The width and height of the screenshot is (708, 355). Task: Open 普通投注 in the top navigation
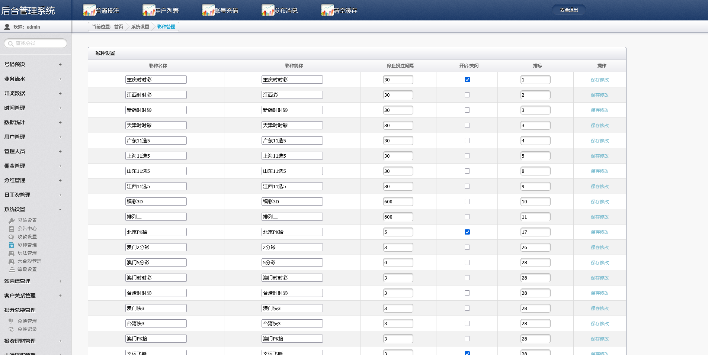coord(107,11)
